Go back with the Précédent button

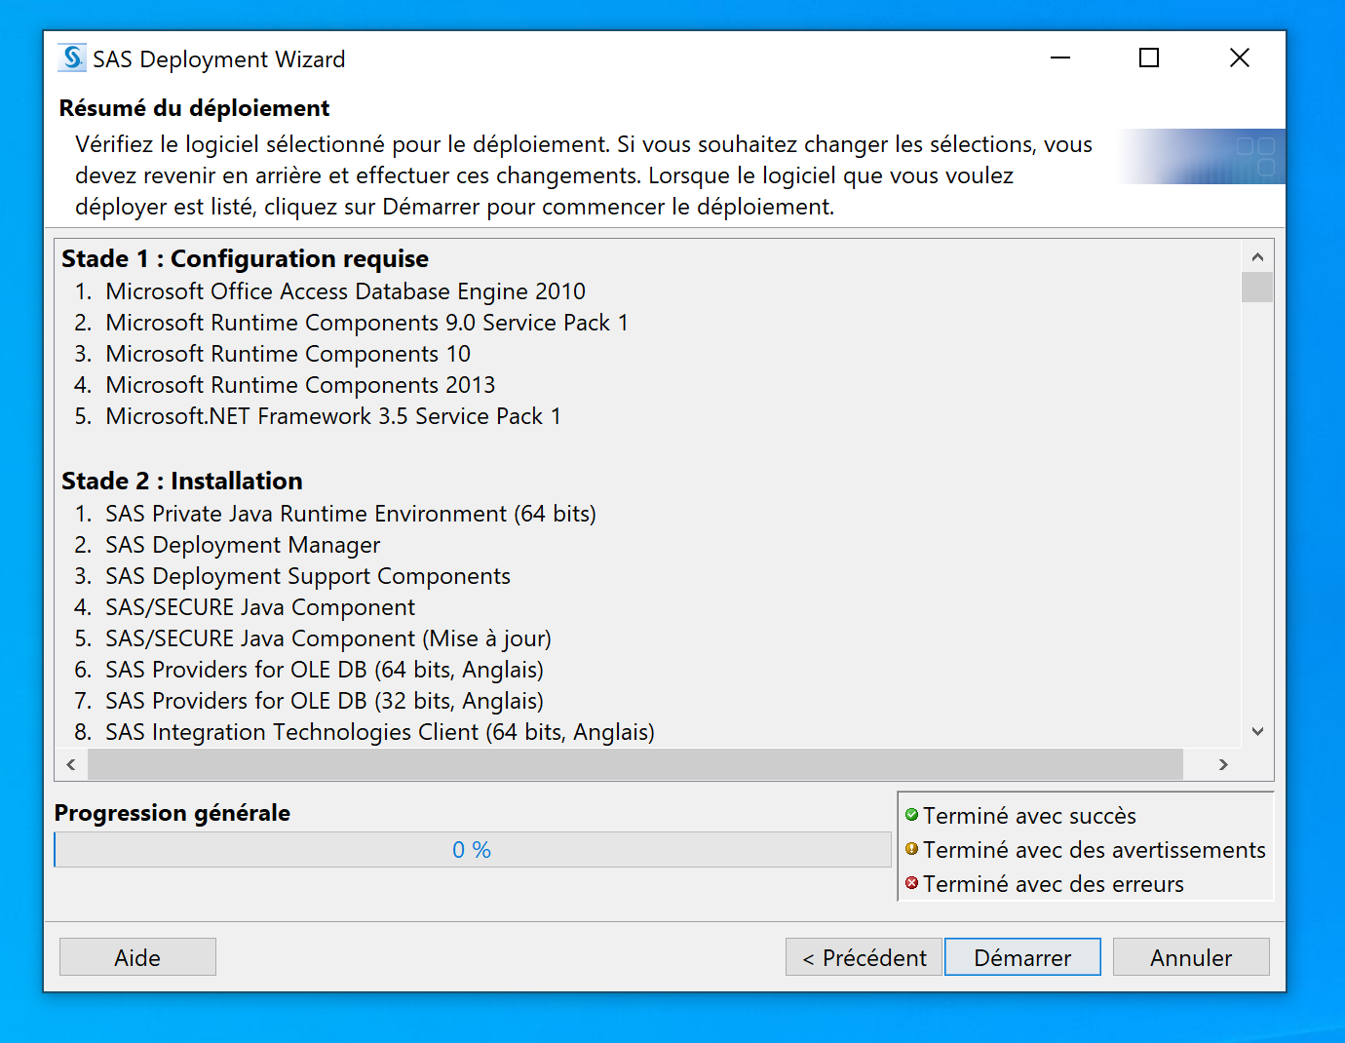point(864,957)
